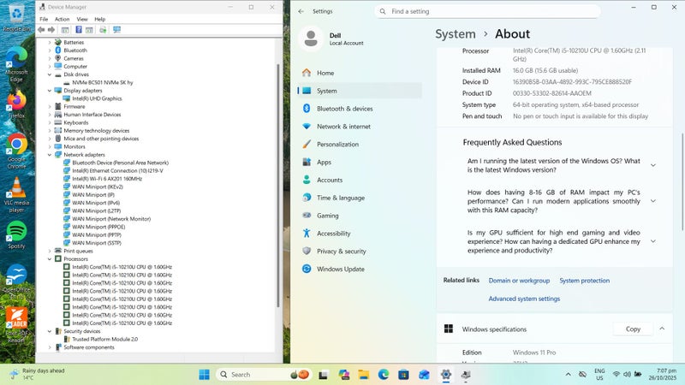This screenshot has width=685, height=385.
Task: Open the View menu in Device Manager
Action: (x=82, y=19)
